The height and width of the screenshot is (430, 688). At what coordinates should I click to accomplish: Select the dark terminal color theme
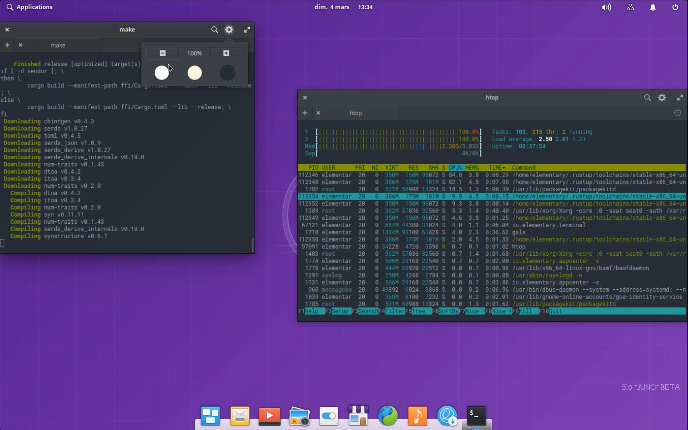[x=227, y=72]
